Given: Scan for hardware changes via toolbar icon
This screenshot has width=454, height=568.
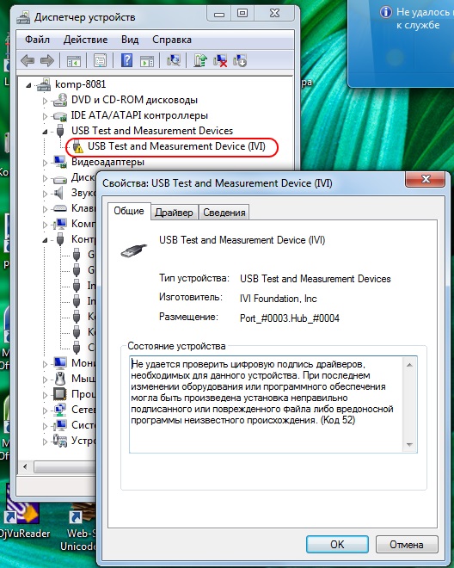Looking at the screenshot, I should coord(174,60).
